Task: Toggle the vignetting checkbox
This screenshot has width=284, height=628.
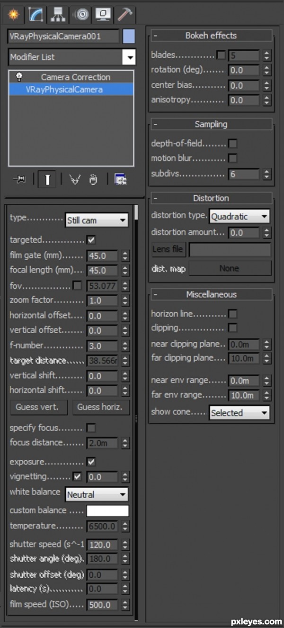Action: click(x=77, y=476)
